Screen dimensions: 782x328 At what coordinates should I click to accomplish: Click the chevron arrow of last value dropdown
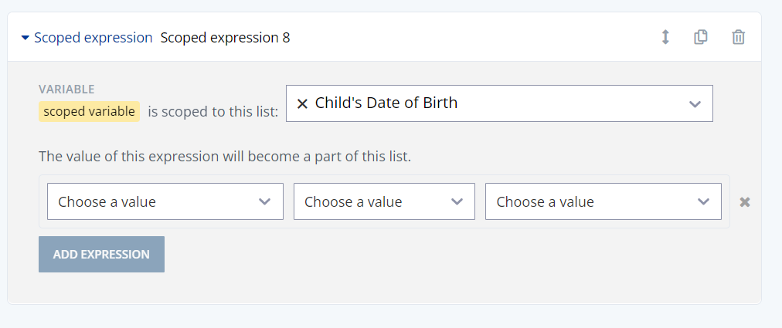tap(703, 201)
